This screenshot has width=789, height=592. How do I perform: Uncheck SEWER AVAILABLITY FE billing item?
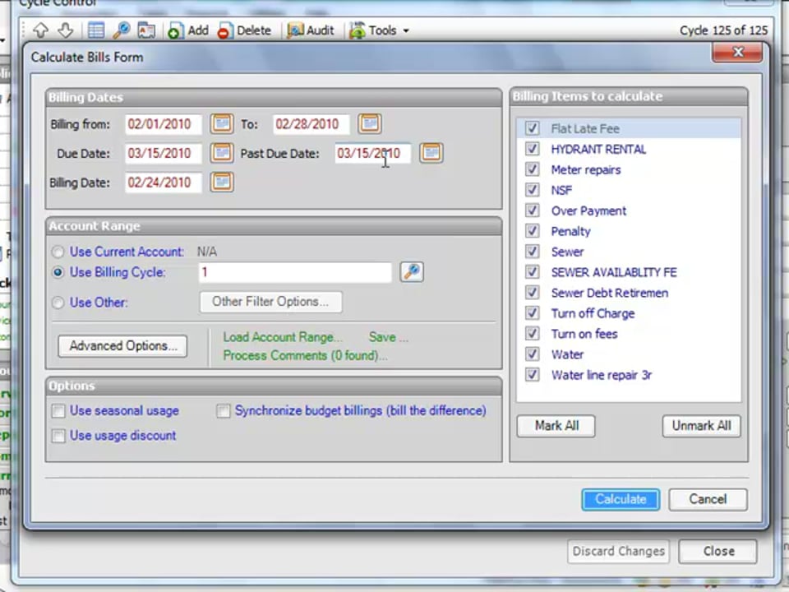533,272
